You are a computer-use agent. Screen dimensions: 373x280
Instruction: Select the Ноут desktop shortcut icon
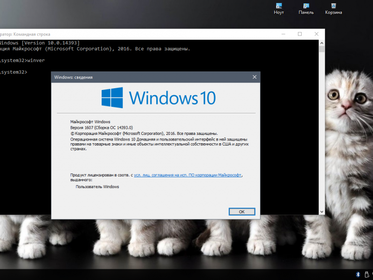pos(278,9)
